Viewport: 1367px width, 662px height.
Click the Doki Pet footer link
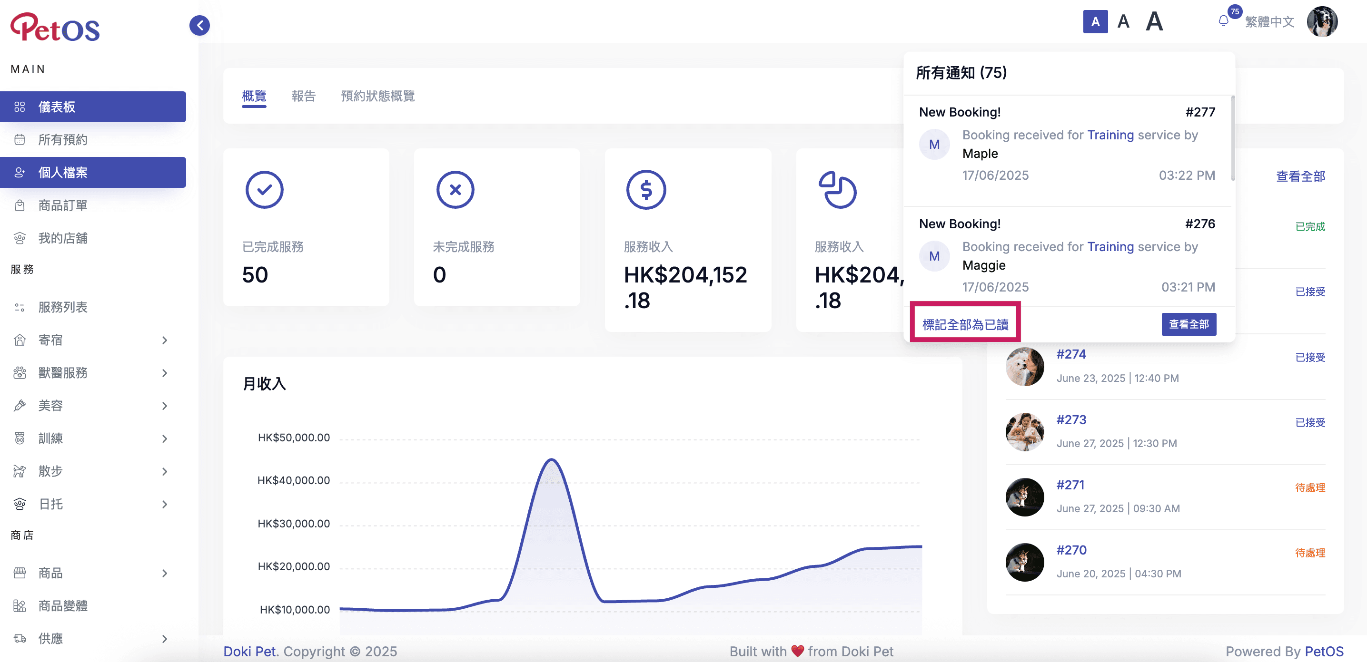pos(250,652)
